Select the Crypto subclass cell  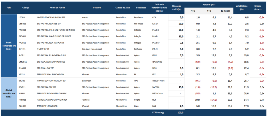pyautogui.click(x=137, y=100)
